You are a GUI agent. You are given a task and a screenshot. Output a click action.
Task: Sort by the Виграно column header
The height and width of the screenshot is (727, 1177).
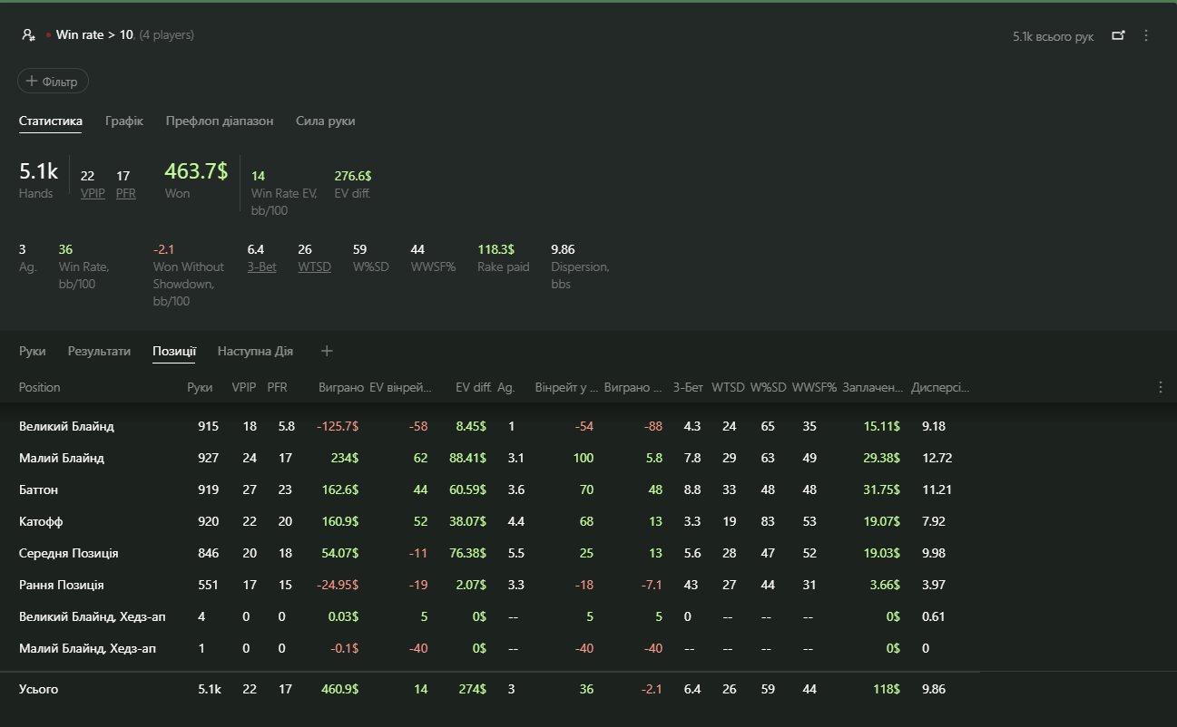pos(341,387)
